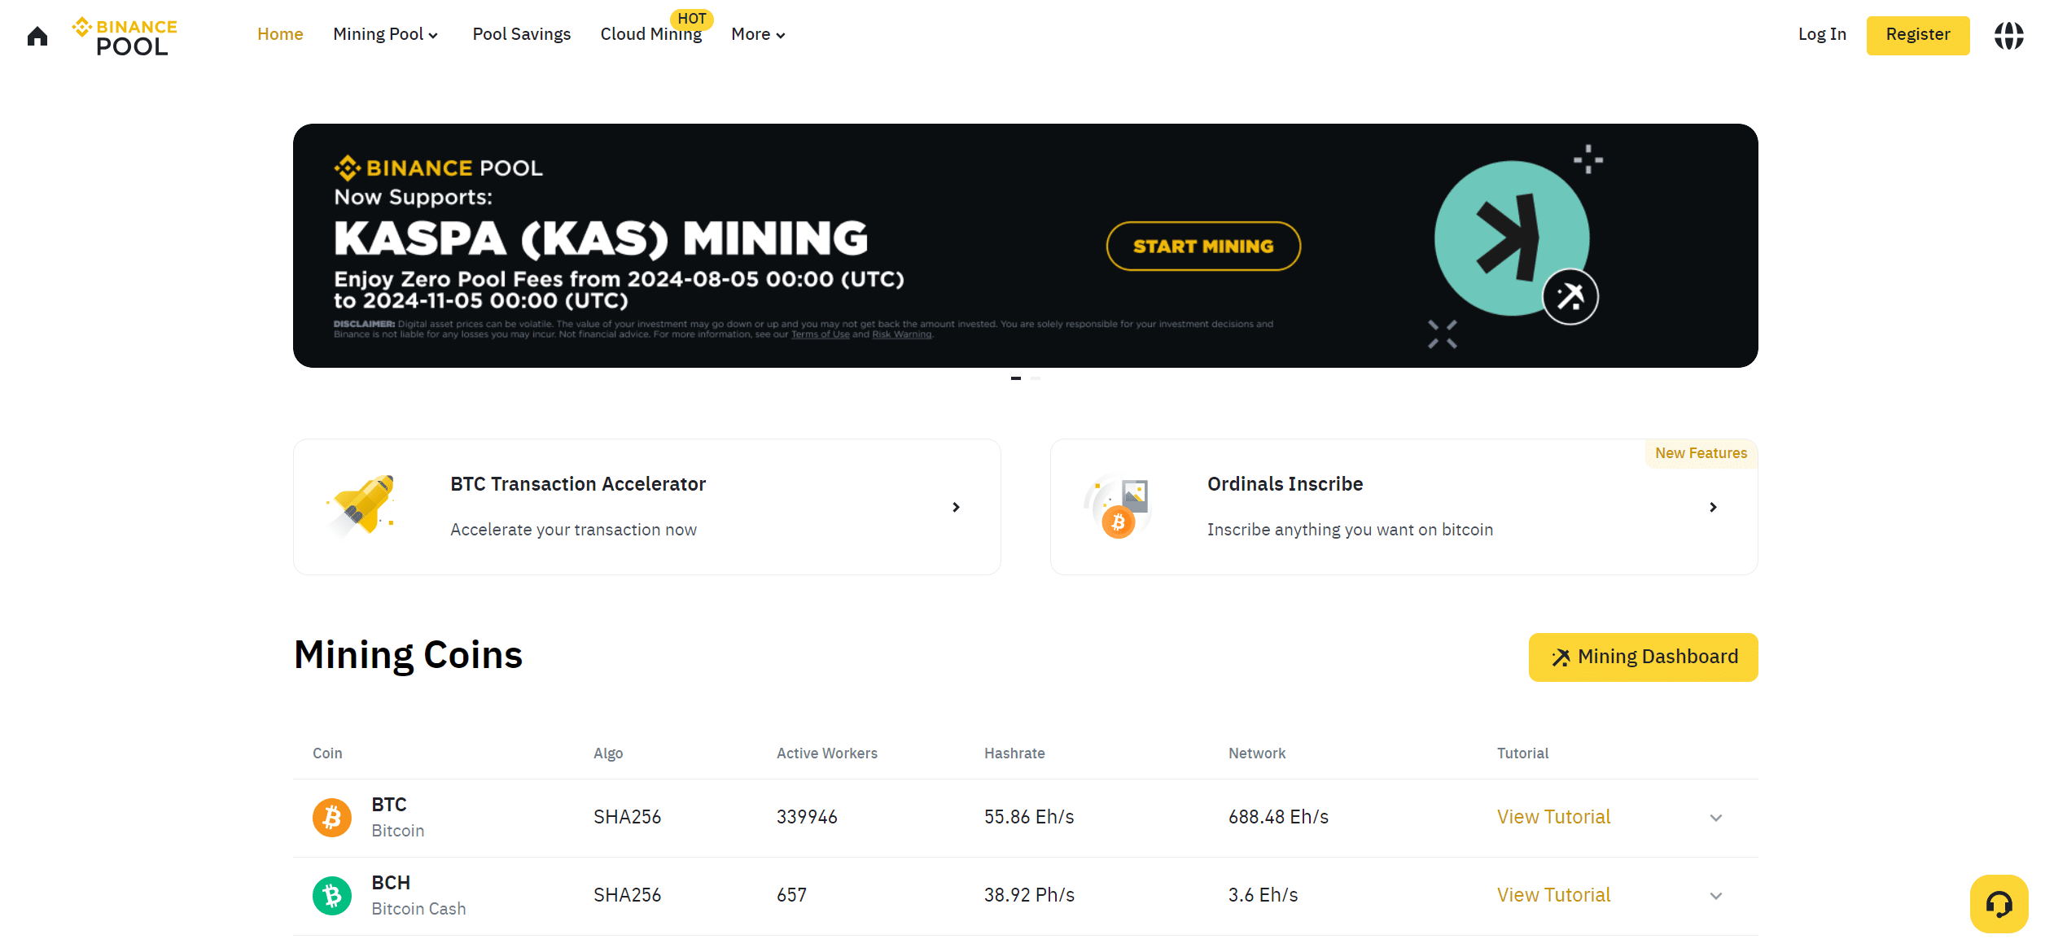Click the SHA256 algo in BCH row
The image size is (2045, 952).
click(x=627, y=895)
